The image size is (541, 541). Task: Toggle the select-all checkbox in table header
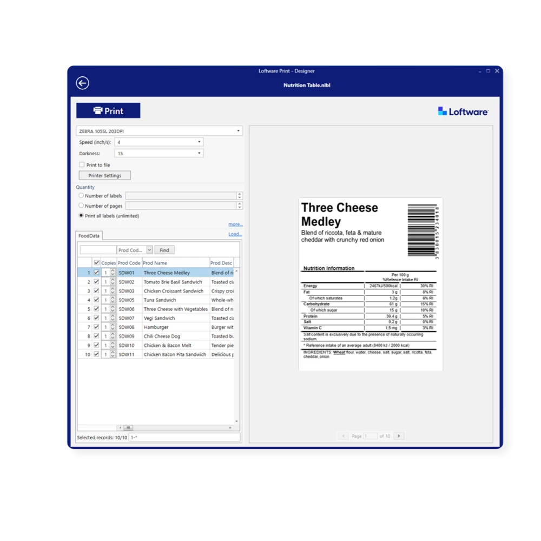pos(96,263)
